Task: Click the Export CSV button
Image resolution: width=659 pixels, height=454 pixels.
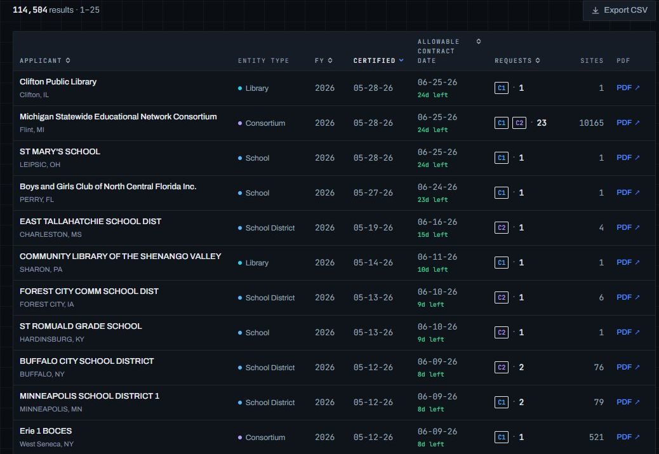Action: (619, 10)
